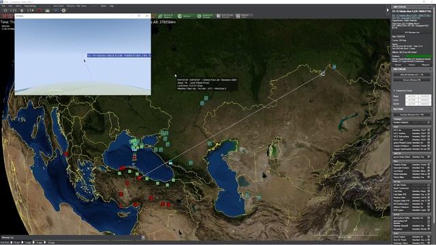The image size is (436, 245).
Task: Select the red target at missile track end
Action: (139, 178)
